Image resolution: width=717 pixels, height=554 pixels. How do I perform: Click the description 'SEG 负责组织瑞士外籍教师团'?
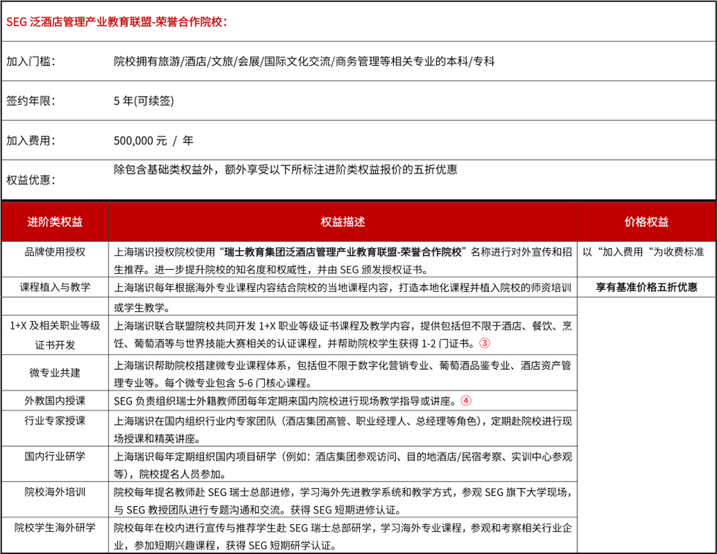[x=180, y=401]
